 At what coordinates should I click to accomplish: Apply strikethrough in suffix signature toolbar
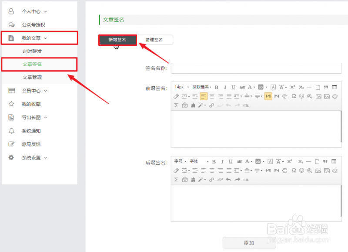tap(239, 161)
